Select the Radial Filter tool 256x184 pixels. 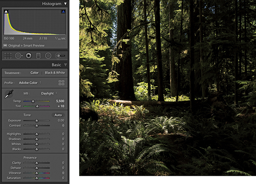[x=48, y=56]
